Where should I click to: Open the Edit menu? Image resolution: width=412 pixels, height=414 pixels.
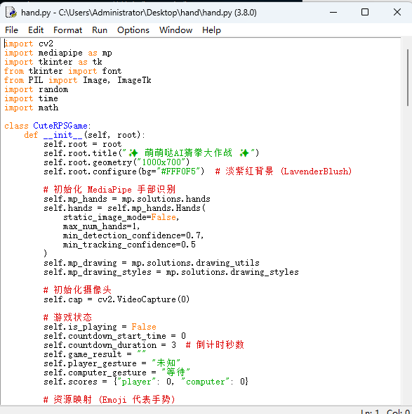point(36,30)
